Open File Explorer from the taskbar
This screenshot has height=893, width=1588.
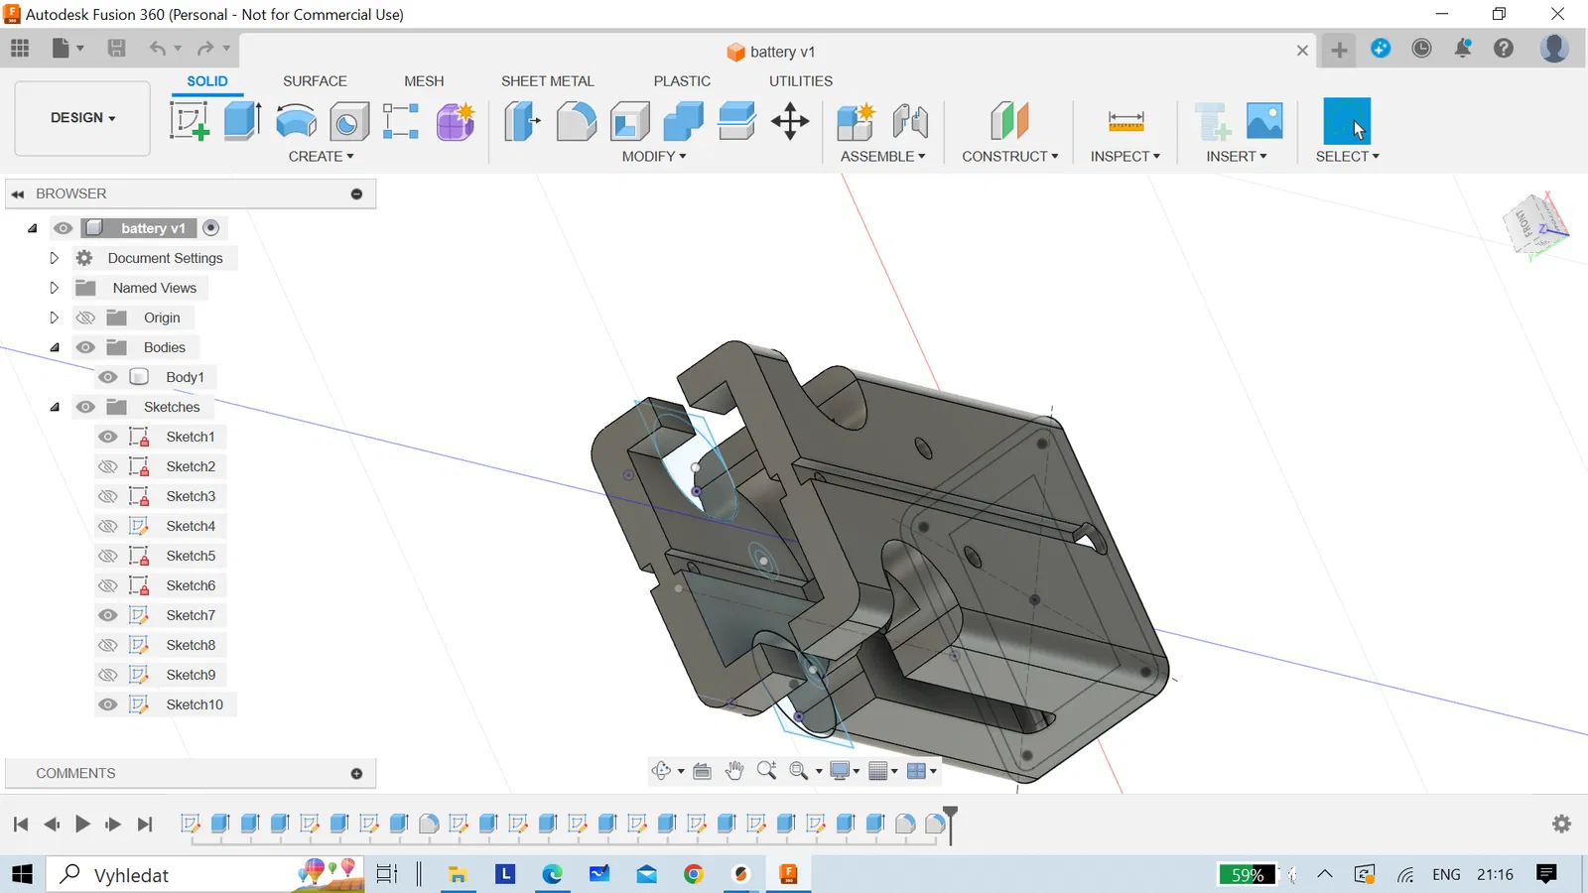tap(458, 874)
